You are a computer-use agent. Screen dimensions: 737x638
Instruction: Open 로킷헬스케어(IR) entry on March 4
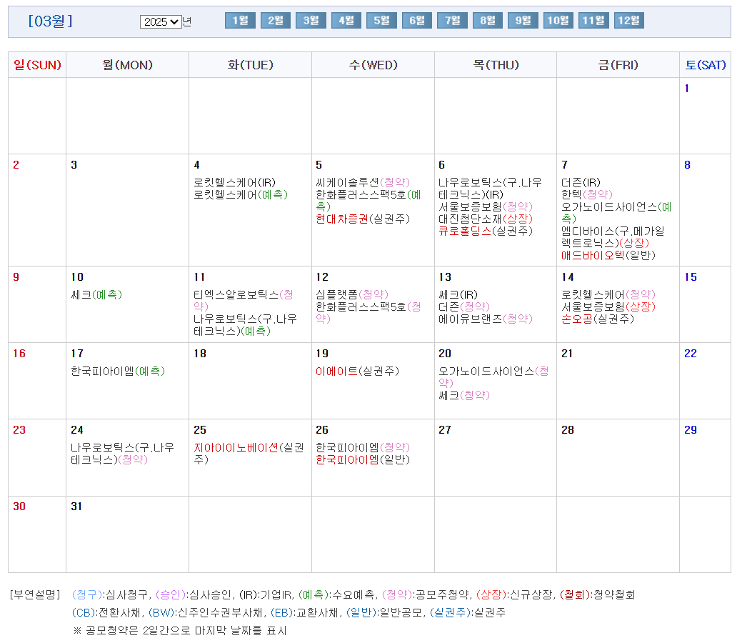(x=234, y=182)
